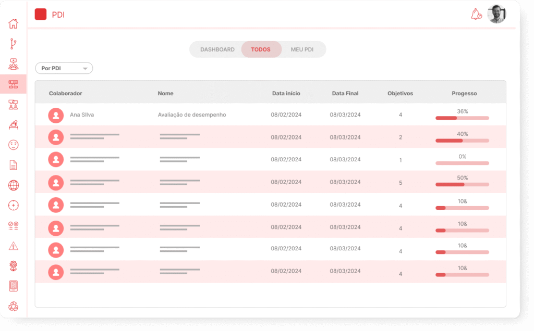This screenshot has width=534, height=331.
Task: Click the Data Final column header
Action: [x=345, y=93]
